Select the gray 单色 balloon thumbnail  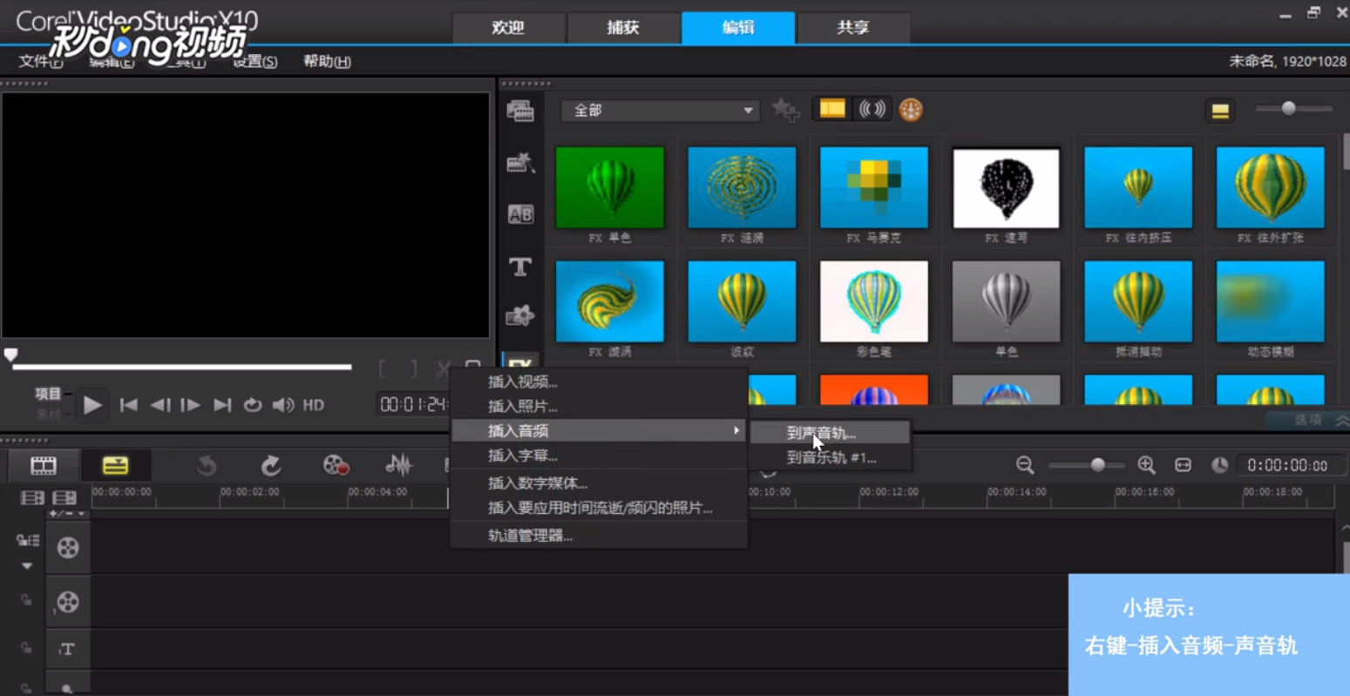(1006, 301)
